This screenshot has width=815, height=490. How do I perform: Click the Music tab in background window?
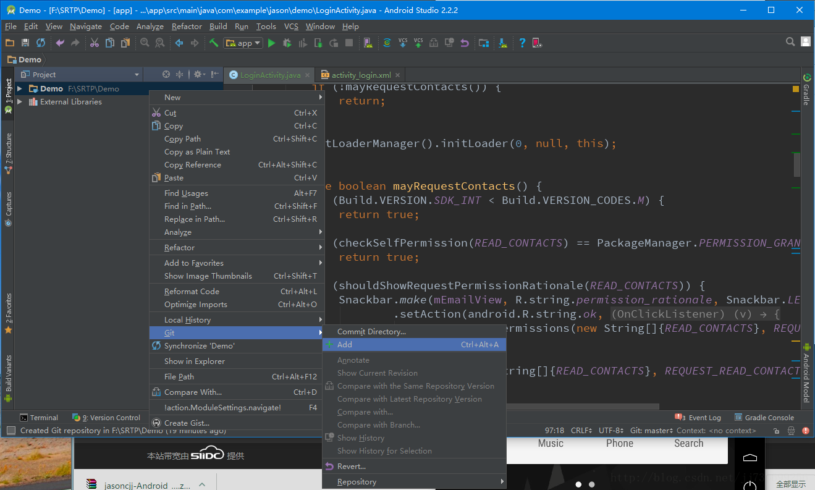click(x=551, y=443)
